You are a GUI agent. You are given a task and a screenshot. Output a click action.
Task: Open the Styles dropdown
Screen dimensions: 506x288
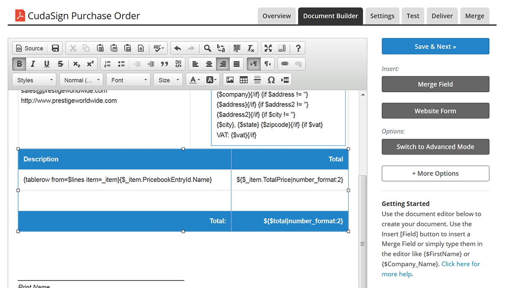pyautogui.click(x=35, y=80)
